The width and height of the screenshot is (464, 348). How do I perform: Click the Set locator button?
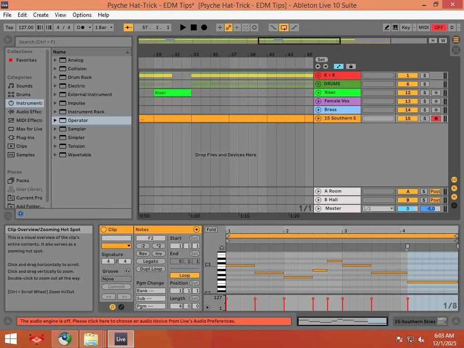pyautogui.click(x=321, y=59)
